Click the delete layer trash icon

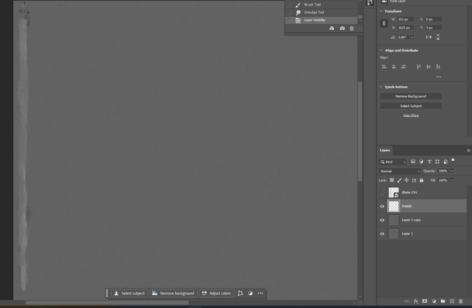(460, 301)
